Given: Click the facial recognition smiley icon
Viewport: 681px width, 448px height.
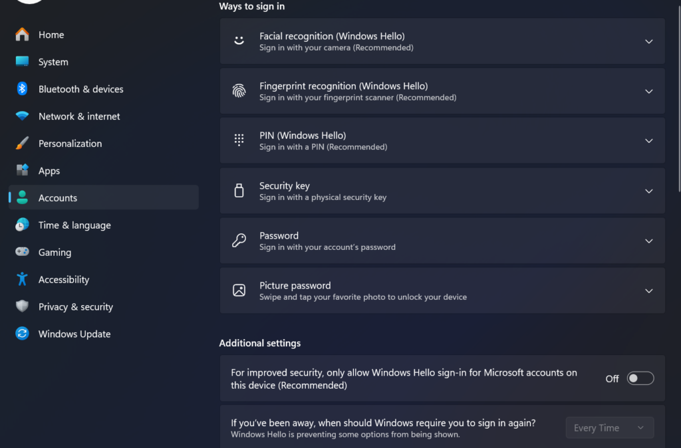Looking at the screenshot, I should [239, 41].
